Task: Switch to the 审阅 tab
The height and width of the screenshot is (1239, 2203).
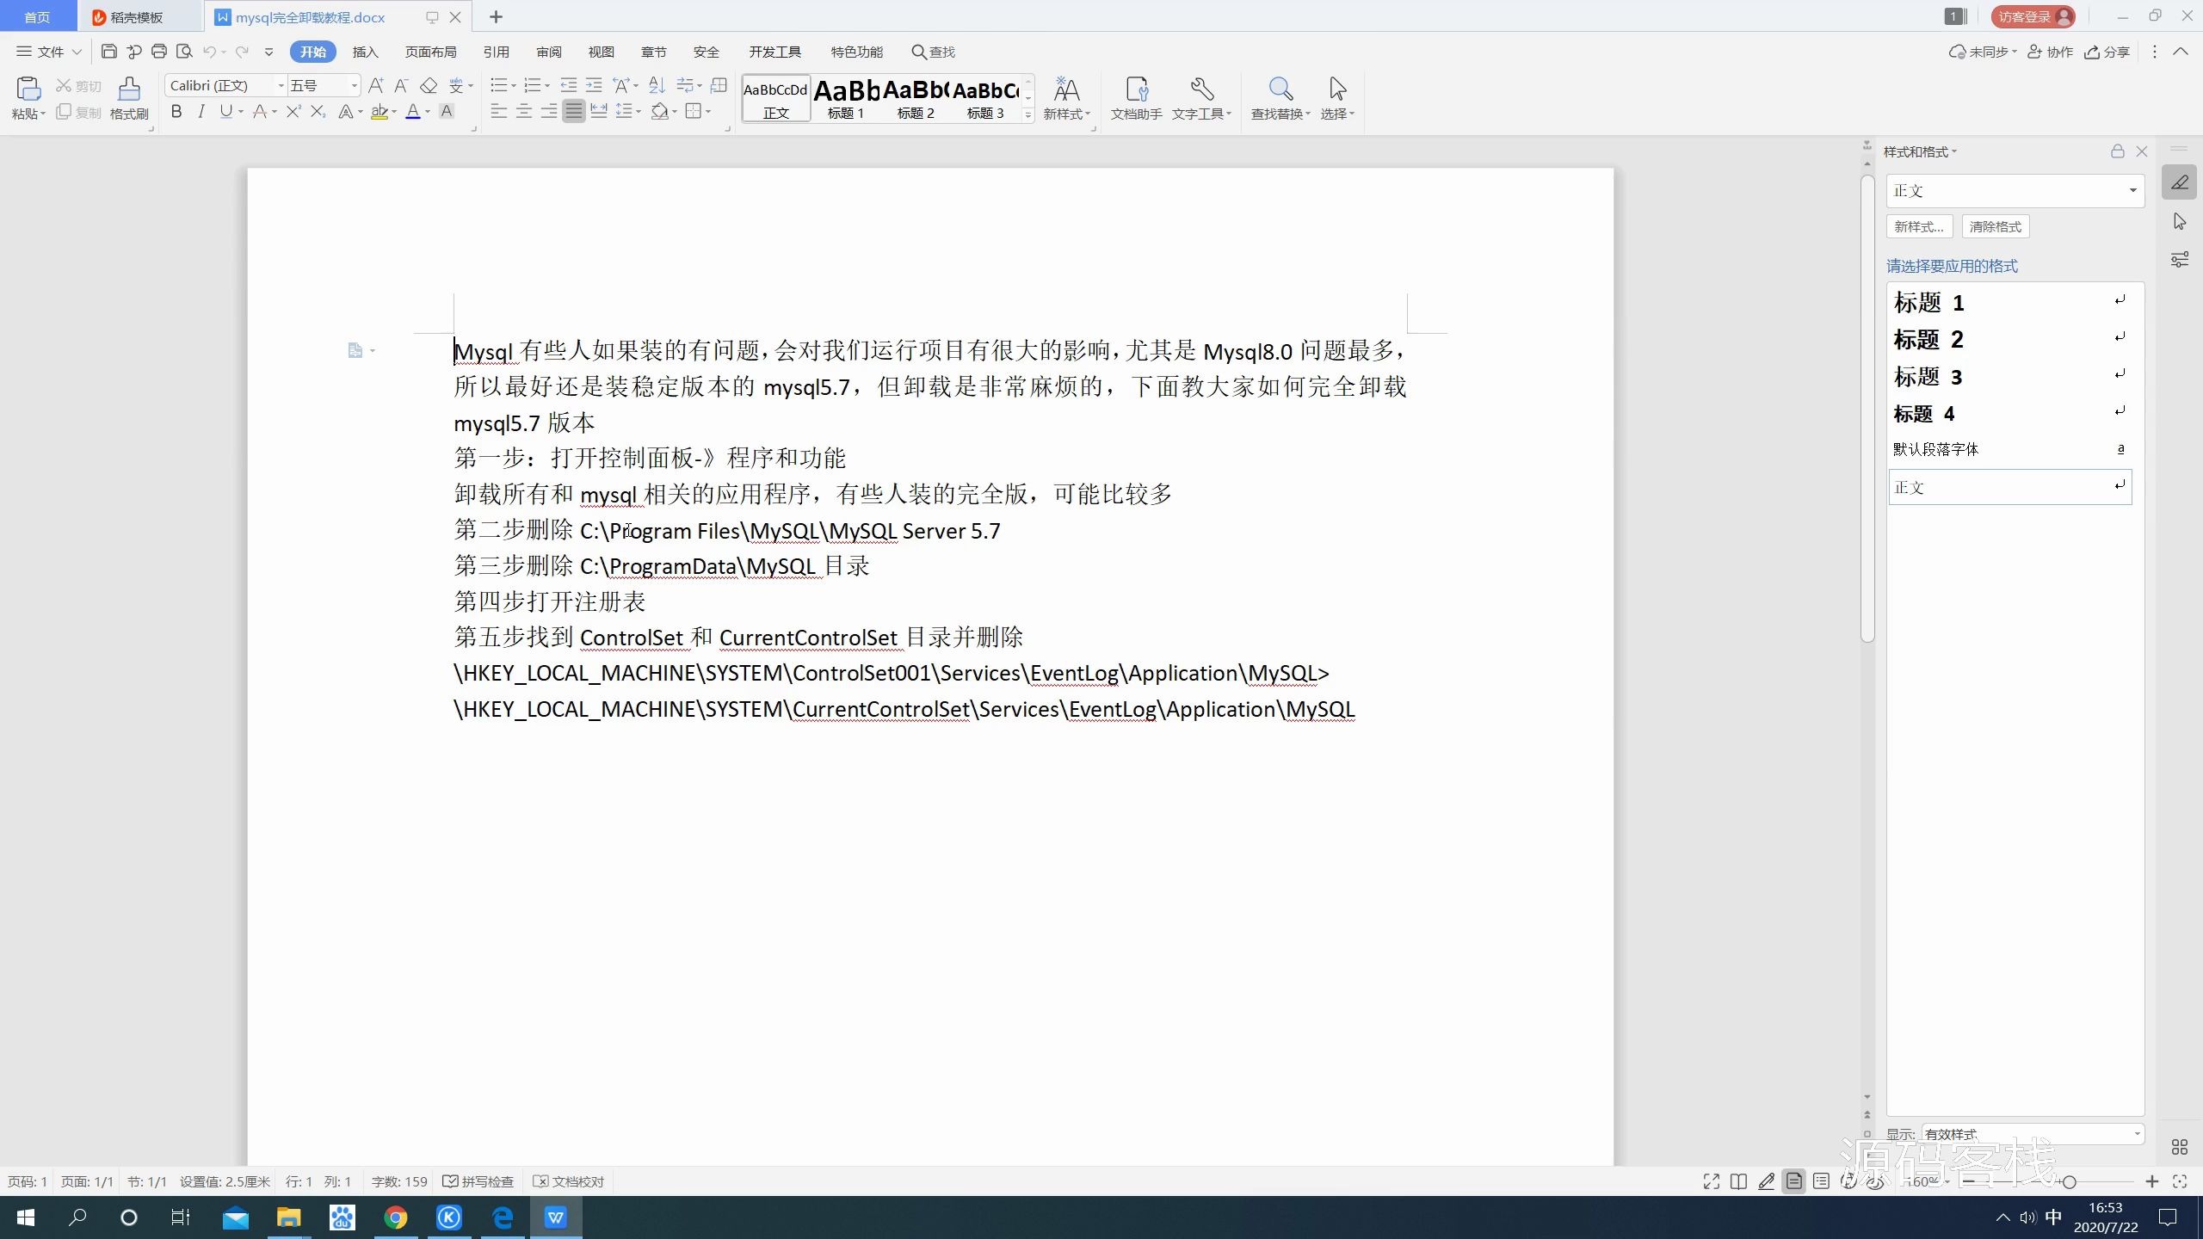Action: point(548,52)
